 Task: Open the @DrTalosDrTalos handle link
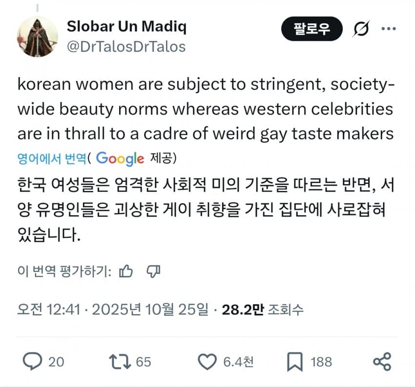(x=126, y=46)
